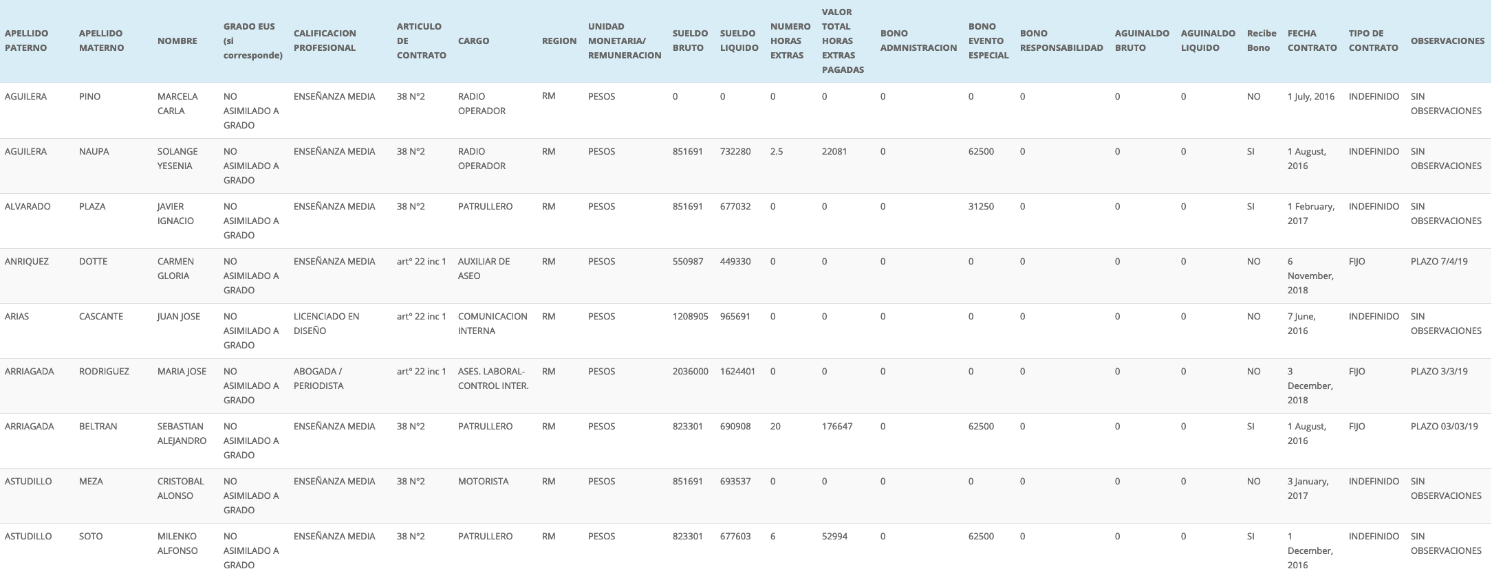The width and height of the screenshot is (1492, 569).
Task: Click the CARGO column header
Action: pyautogui.click(x=473, y=41)
